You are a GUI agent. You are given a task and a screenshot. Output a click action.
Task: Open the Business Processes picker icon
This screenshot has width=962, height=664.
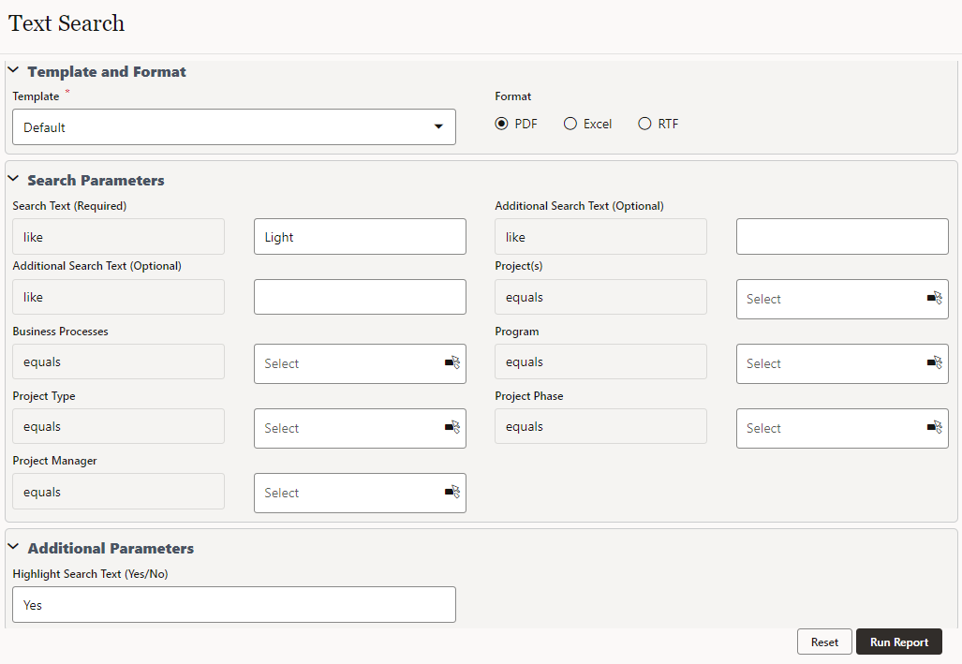tap(451, 363)
